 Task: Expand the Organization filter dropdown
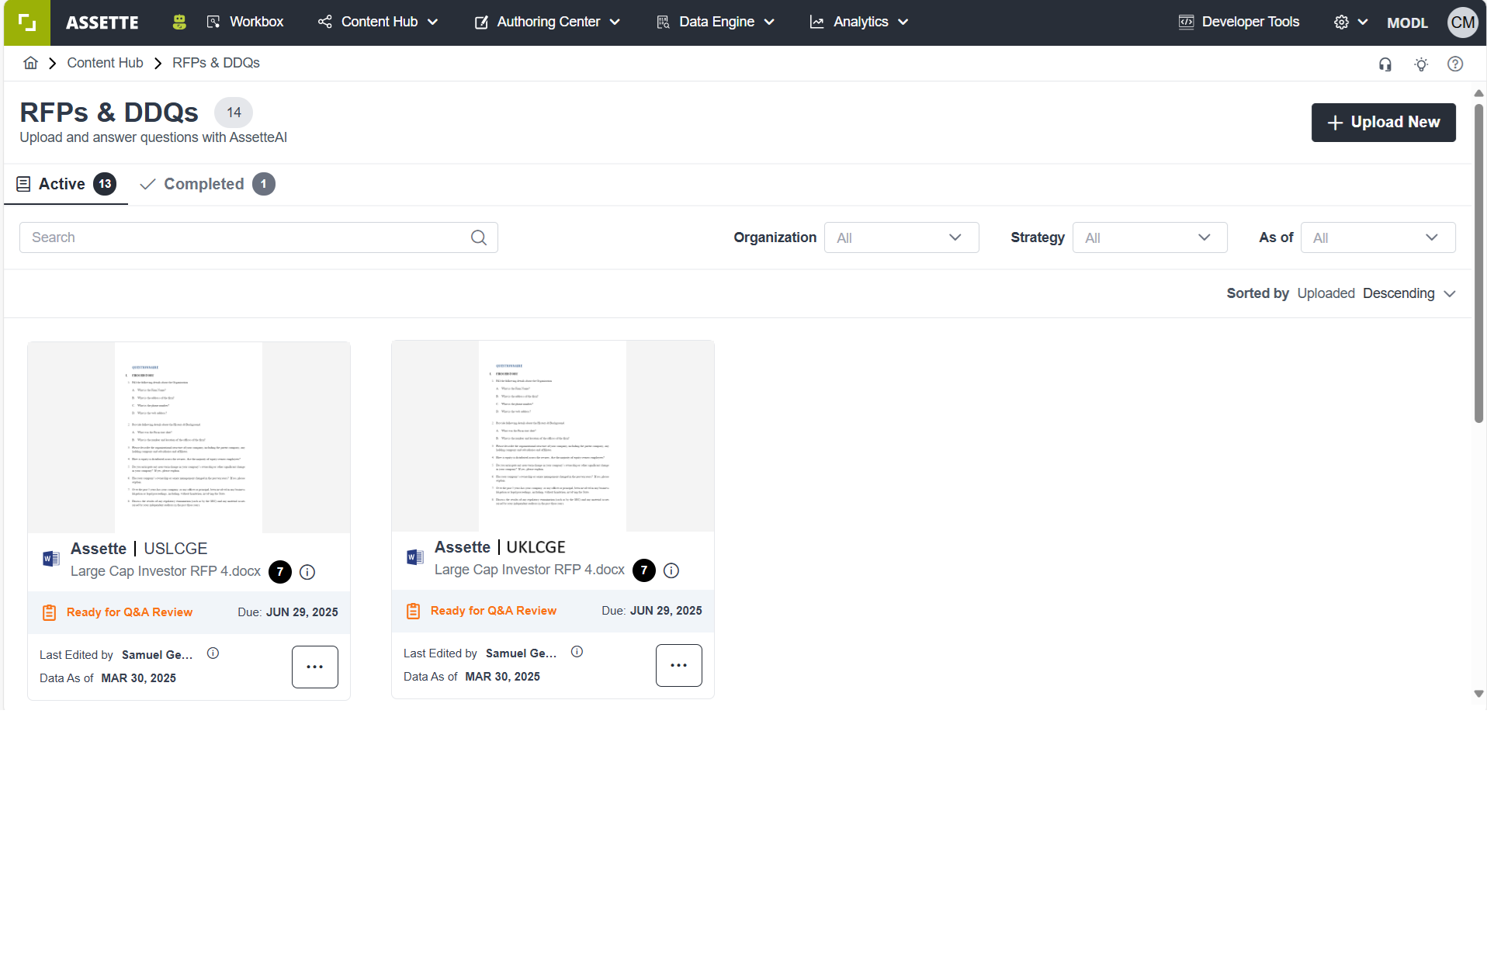point(900,237)
